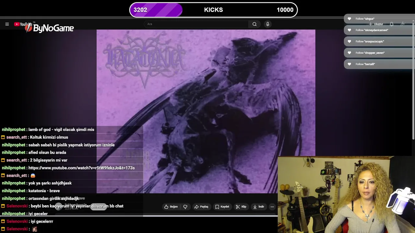Click the '10000' kicks goal number
This screenshot has width=415, height=233.
tap(285, 10)
